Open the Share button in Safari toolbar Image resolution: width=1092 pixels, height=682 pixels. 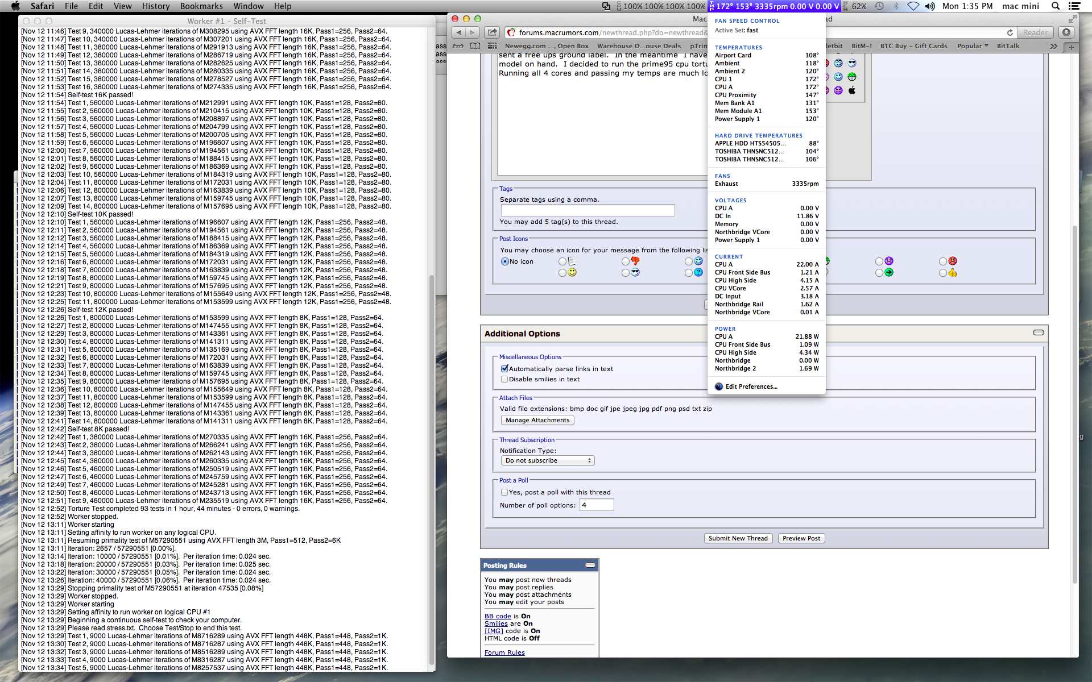point(493,32)
